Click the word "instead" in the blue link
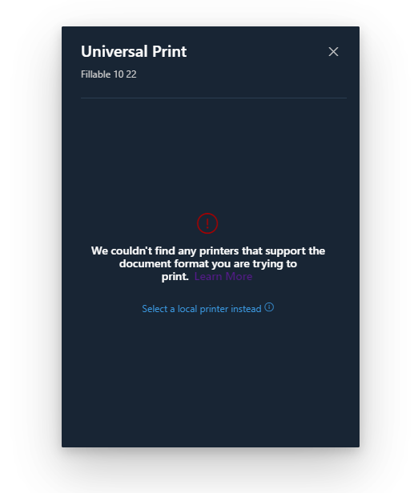This screenshot has width=418, height=493. tap(245, 309)
